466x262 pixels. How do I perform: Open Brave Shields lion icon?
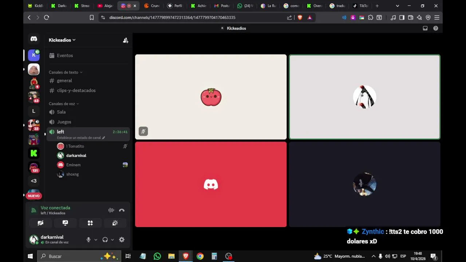(x=300, y=17)
